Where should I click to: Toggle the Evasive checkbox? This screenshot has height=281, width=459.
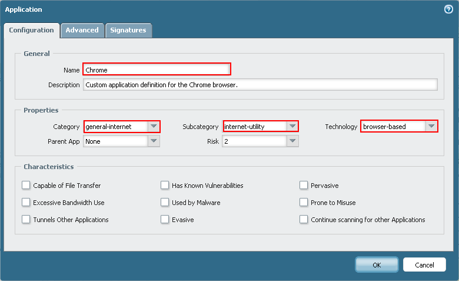point(165,219)
